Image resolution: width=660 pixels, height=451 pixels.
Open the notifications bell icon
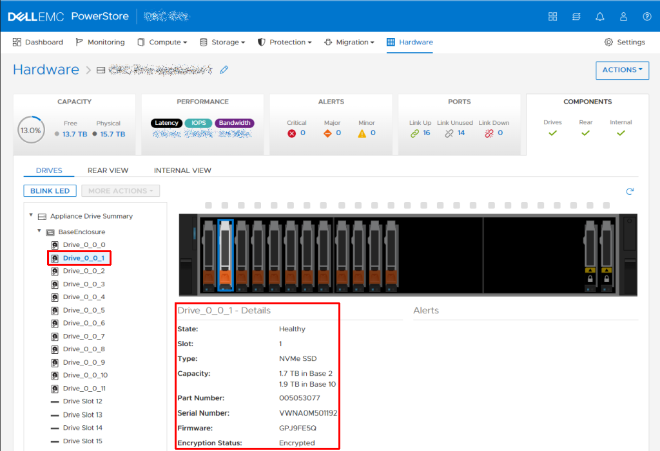[x=599, y=16]
